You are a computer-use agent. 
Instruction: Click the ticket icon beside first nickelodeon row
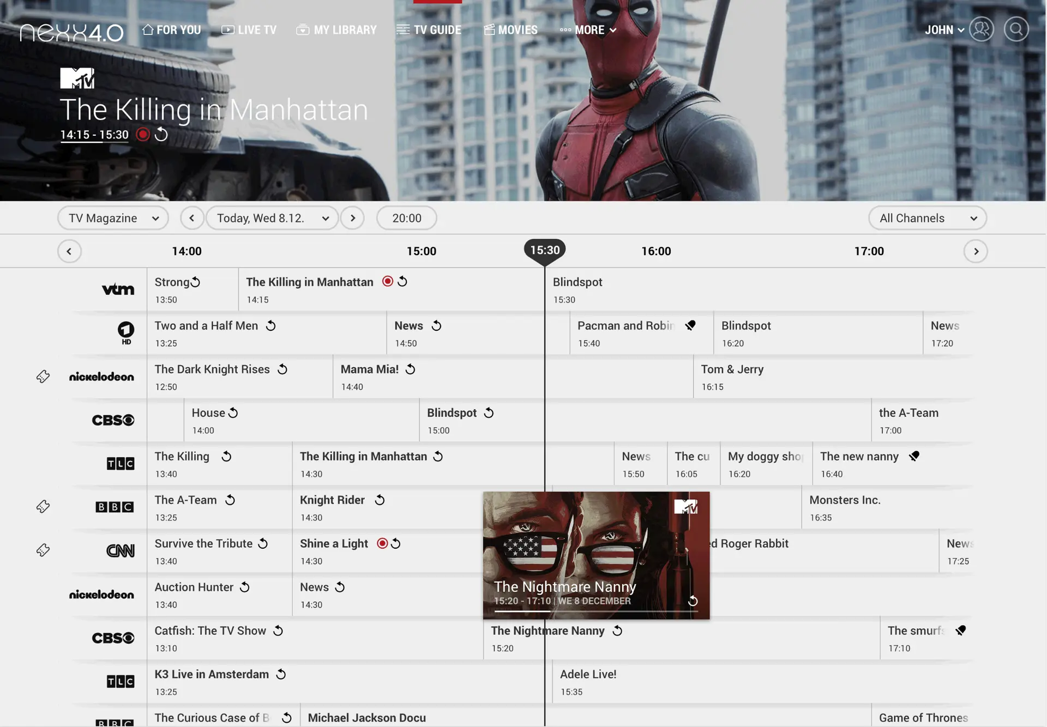tap(43, 376)
